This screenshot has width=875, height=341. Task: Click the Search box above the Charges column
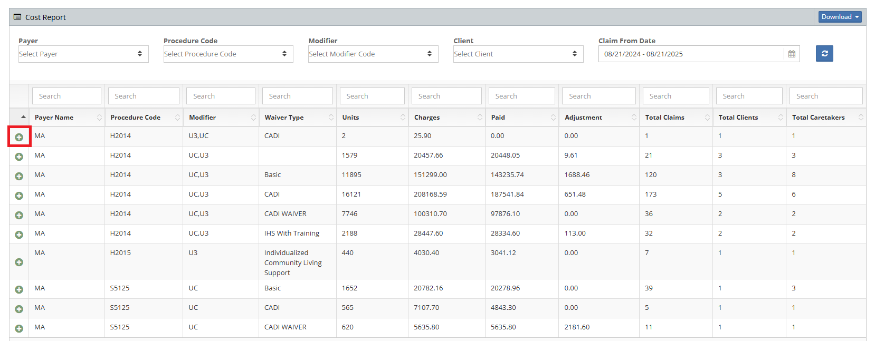446,96
